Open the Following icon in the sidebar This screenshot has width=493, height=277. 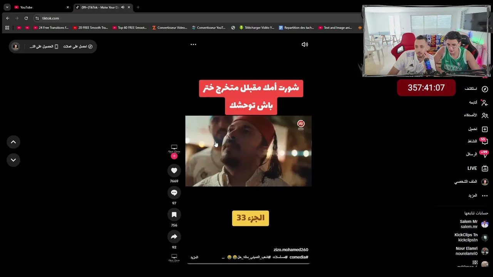(485, 103)
